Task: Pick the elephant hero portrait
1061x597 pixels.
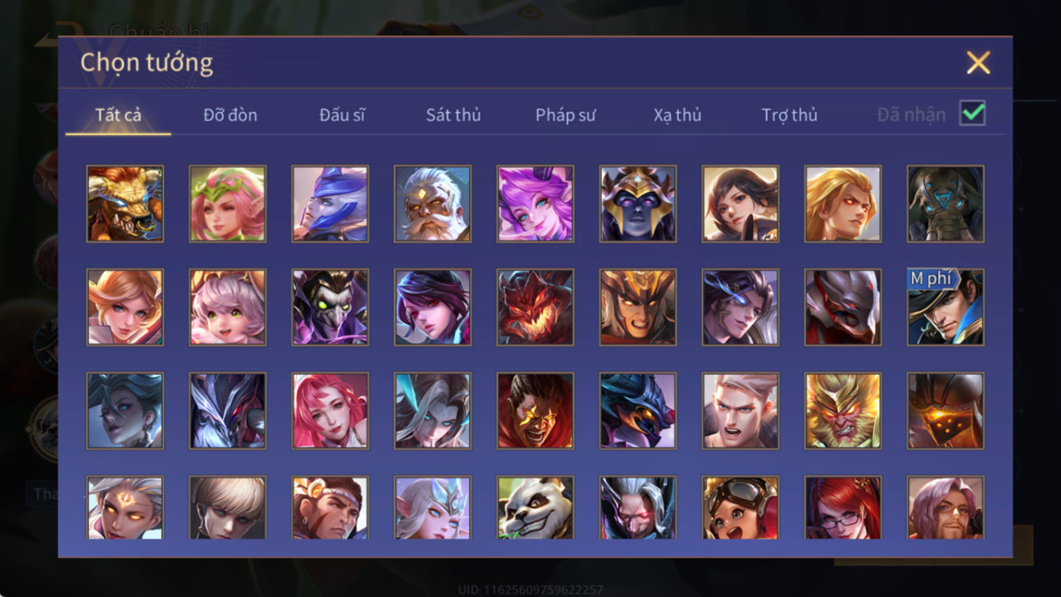Action: coord(945,204)
